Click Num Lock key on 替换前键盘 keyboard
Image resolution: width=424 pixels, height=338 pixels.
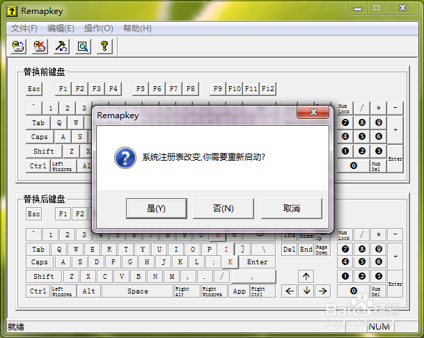[x=345, y=108]
